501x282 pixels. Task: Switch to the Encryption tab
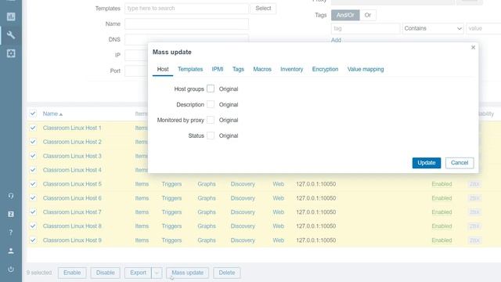[x=325, y=69]
